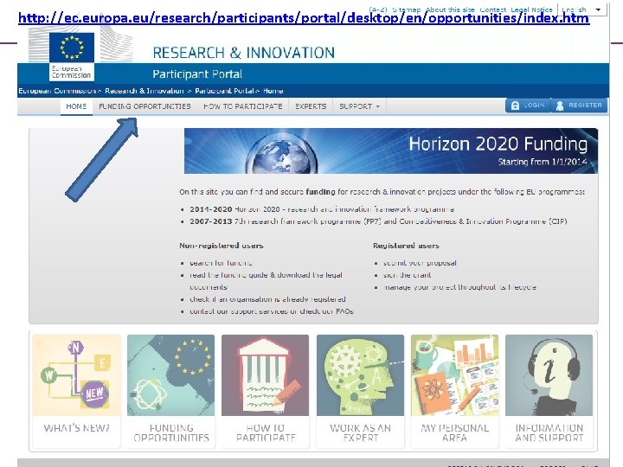Click the INFORMATION AND SUPPORT label
This screenshot has height=467, width=623.
(549, 433)
